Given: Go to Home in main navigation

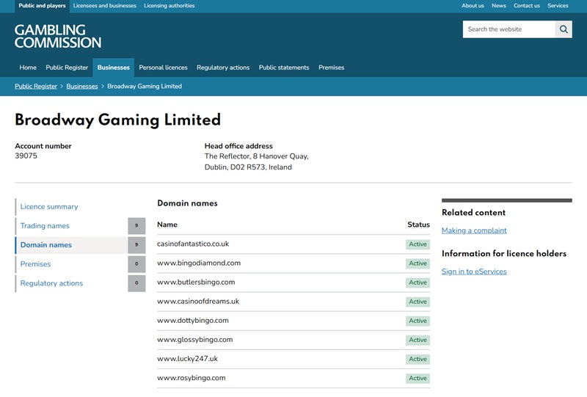Looking at the screenshot, I should (x=28, y=68).
